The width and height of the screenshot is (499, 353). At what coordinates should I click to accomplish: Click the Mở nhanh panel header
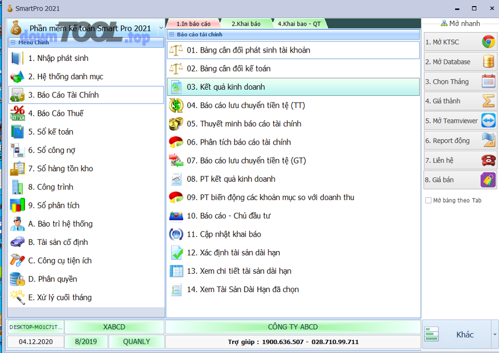(x=461, y=23)
